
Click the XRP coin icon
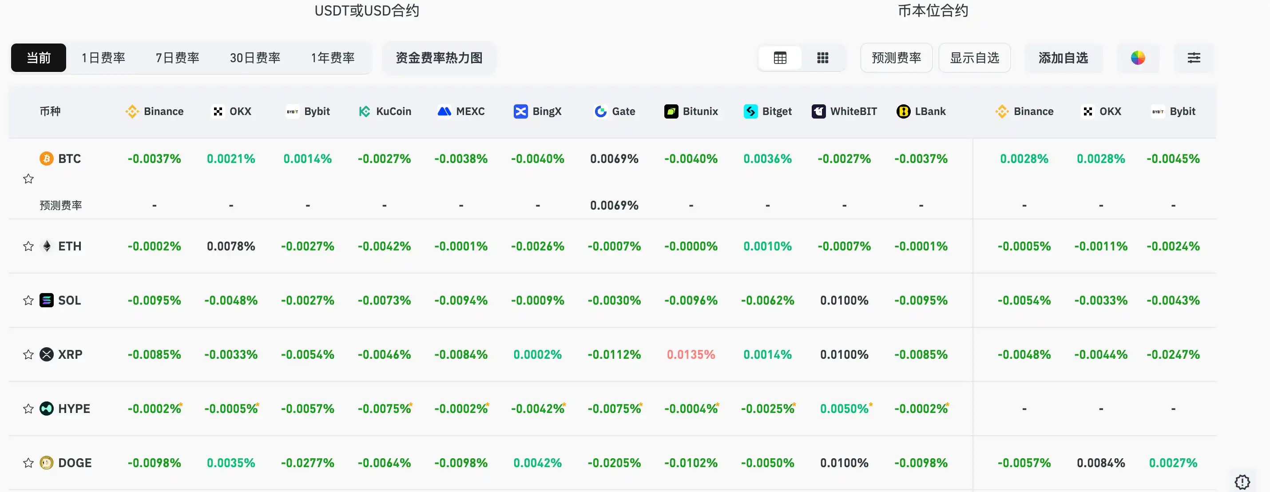pyautogui.click(x=46, y=354)
